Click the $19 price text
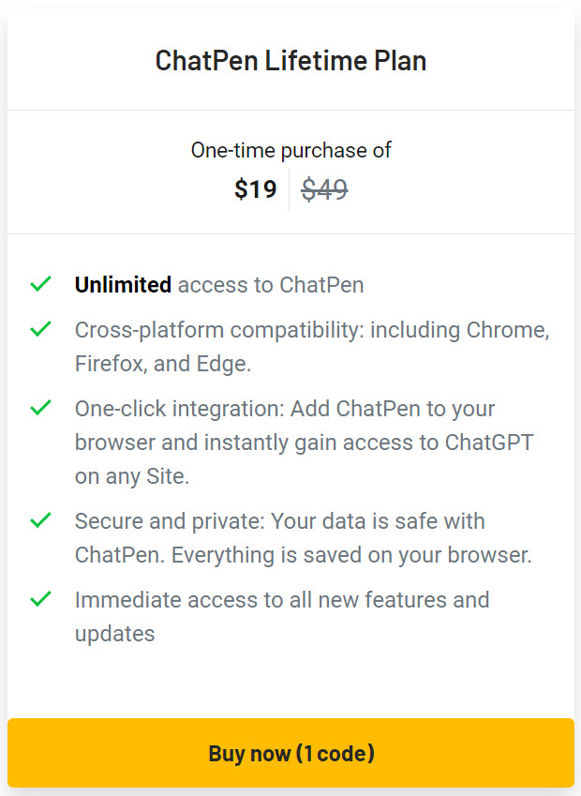 258,188
